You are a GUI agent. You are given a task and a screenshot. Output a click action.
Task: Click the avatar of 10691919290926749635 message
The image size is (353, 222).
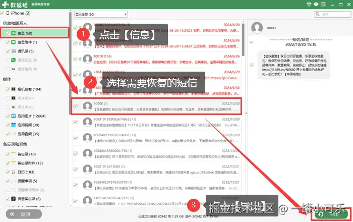point(87,122)
